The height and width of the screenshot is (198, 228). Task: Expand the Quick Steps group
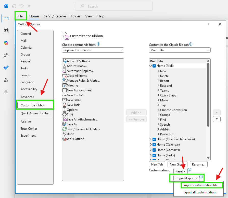pyautogui.click(x=158, y=95)
